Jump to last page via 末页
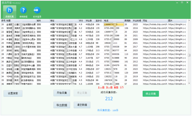Viewport: 192px width, 116px height. coord(116,87)
